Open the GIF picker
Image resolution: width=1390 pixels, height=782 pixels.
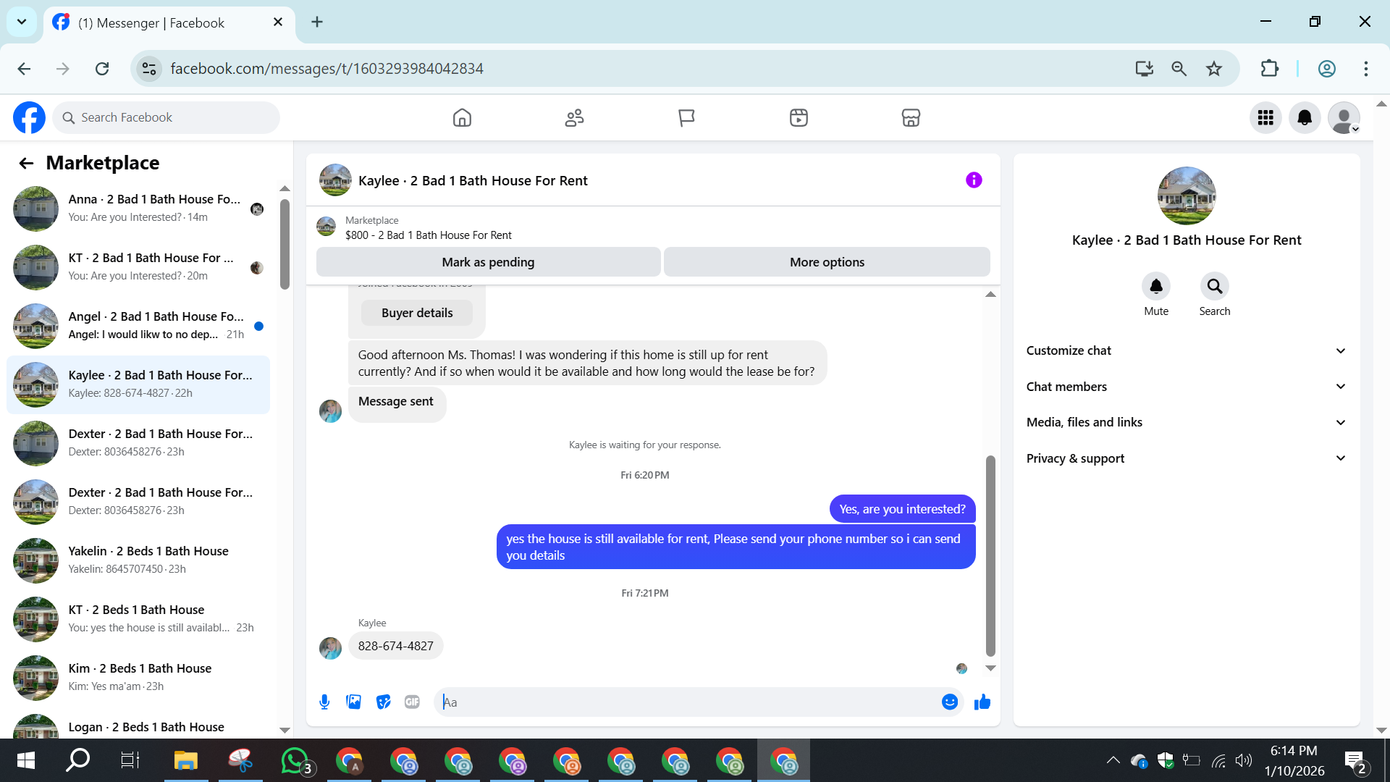tap(412, 702)
